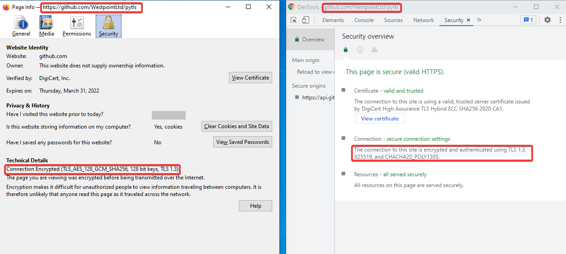Click the issues counter badge
The width and height of the screenshot is (566, 254).
[x=528, y=20]
